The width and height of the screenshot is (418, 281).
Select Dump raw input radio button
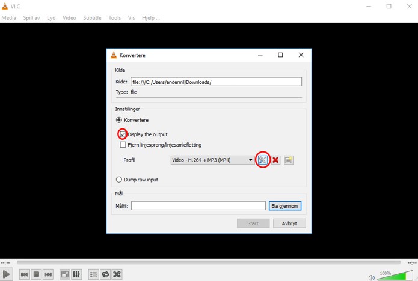point(119,180)
